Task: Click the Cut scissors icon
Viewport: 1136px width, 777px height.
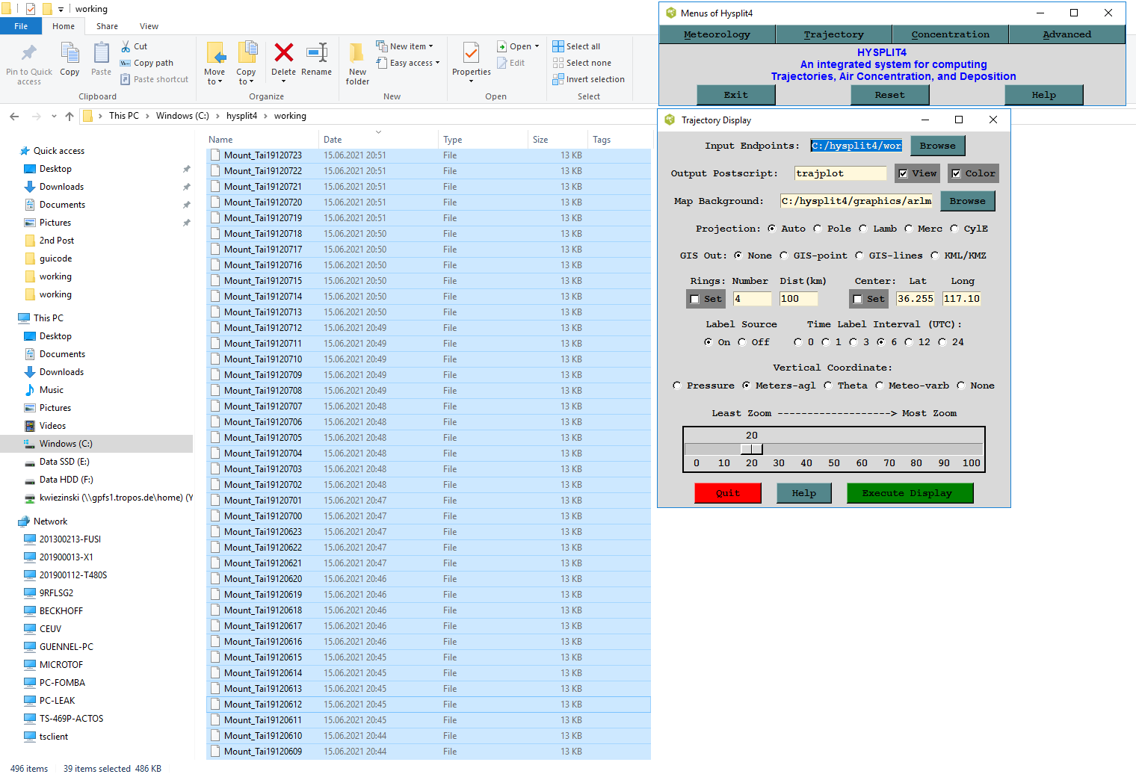Action: (126, 46)
